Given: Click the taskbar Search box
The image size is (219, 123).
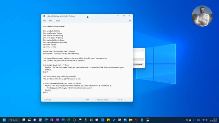Looking at the screenshot, I should pyautogui.click(x=14, y=120).
